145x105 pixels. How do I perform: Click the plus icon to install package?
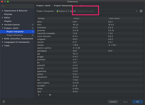[39, 95]
